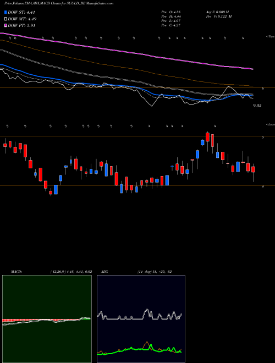Select the 'DOW PT: 5.91' legend text
This screenshot has height=363, width=275.
tap(22, 25)
